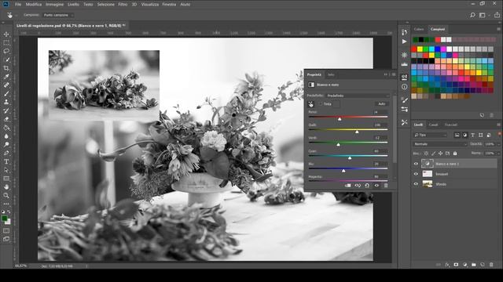503x282 pixels.
Task: Select the Crop tool
Action: point(6,68)
